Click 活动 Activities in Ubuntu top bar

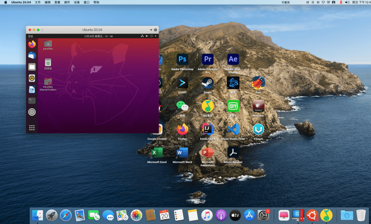[x=30, y=36]
